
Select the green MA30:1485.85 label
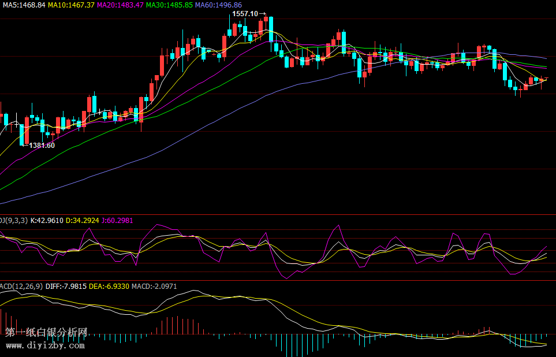pos(170,5)
